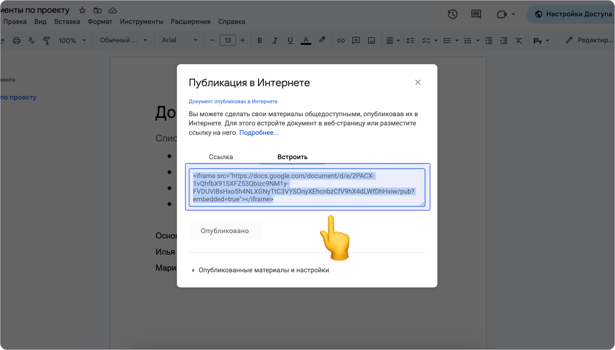Click the insert image icon
The height and width of the screenshot is (350, 615).
(371, 41)
